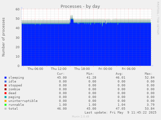The width and height of the screenshot is (161, 120).
Task: Select the 'runnable' legend label
Action: click(16, 105)
